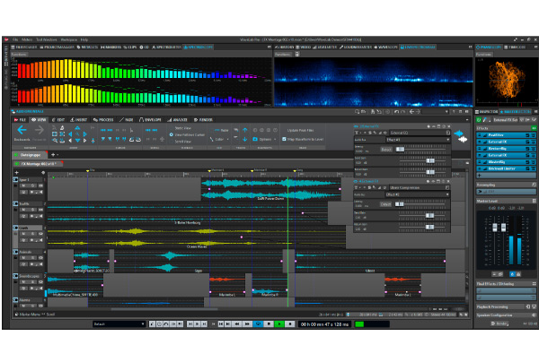This screenshot has height=362, width=539.
Task: Select the Scroll View radio option
Action: tap(183, 142)
